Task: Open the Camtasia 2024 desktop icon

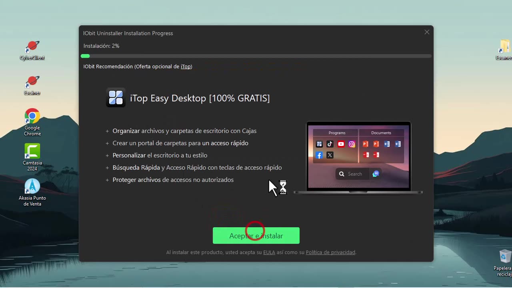Action: [32, 157]
